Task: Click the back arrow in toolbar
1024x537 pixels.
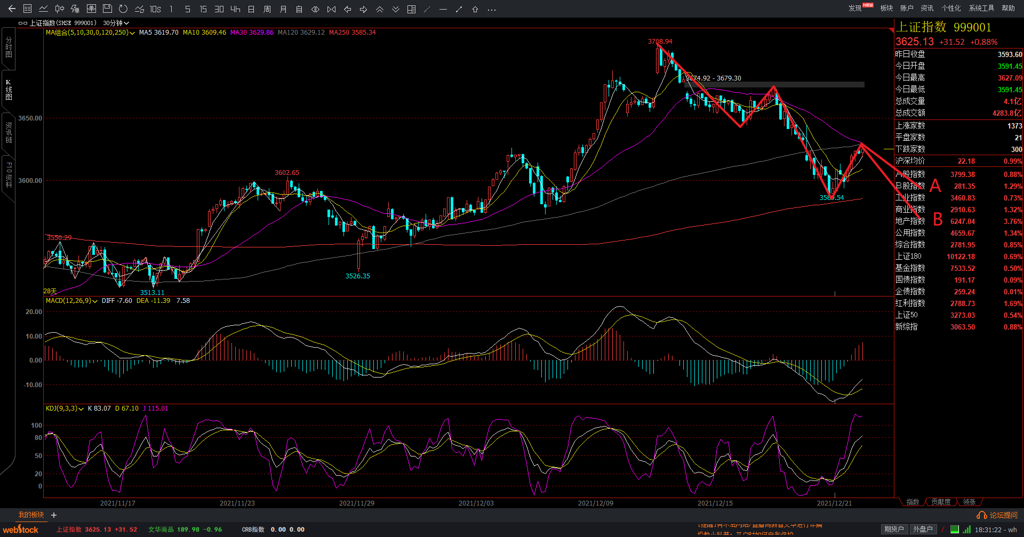Action: coord(12,9)
